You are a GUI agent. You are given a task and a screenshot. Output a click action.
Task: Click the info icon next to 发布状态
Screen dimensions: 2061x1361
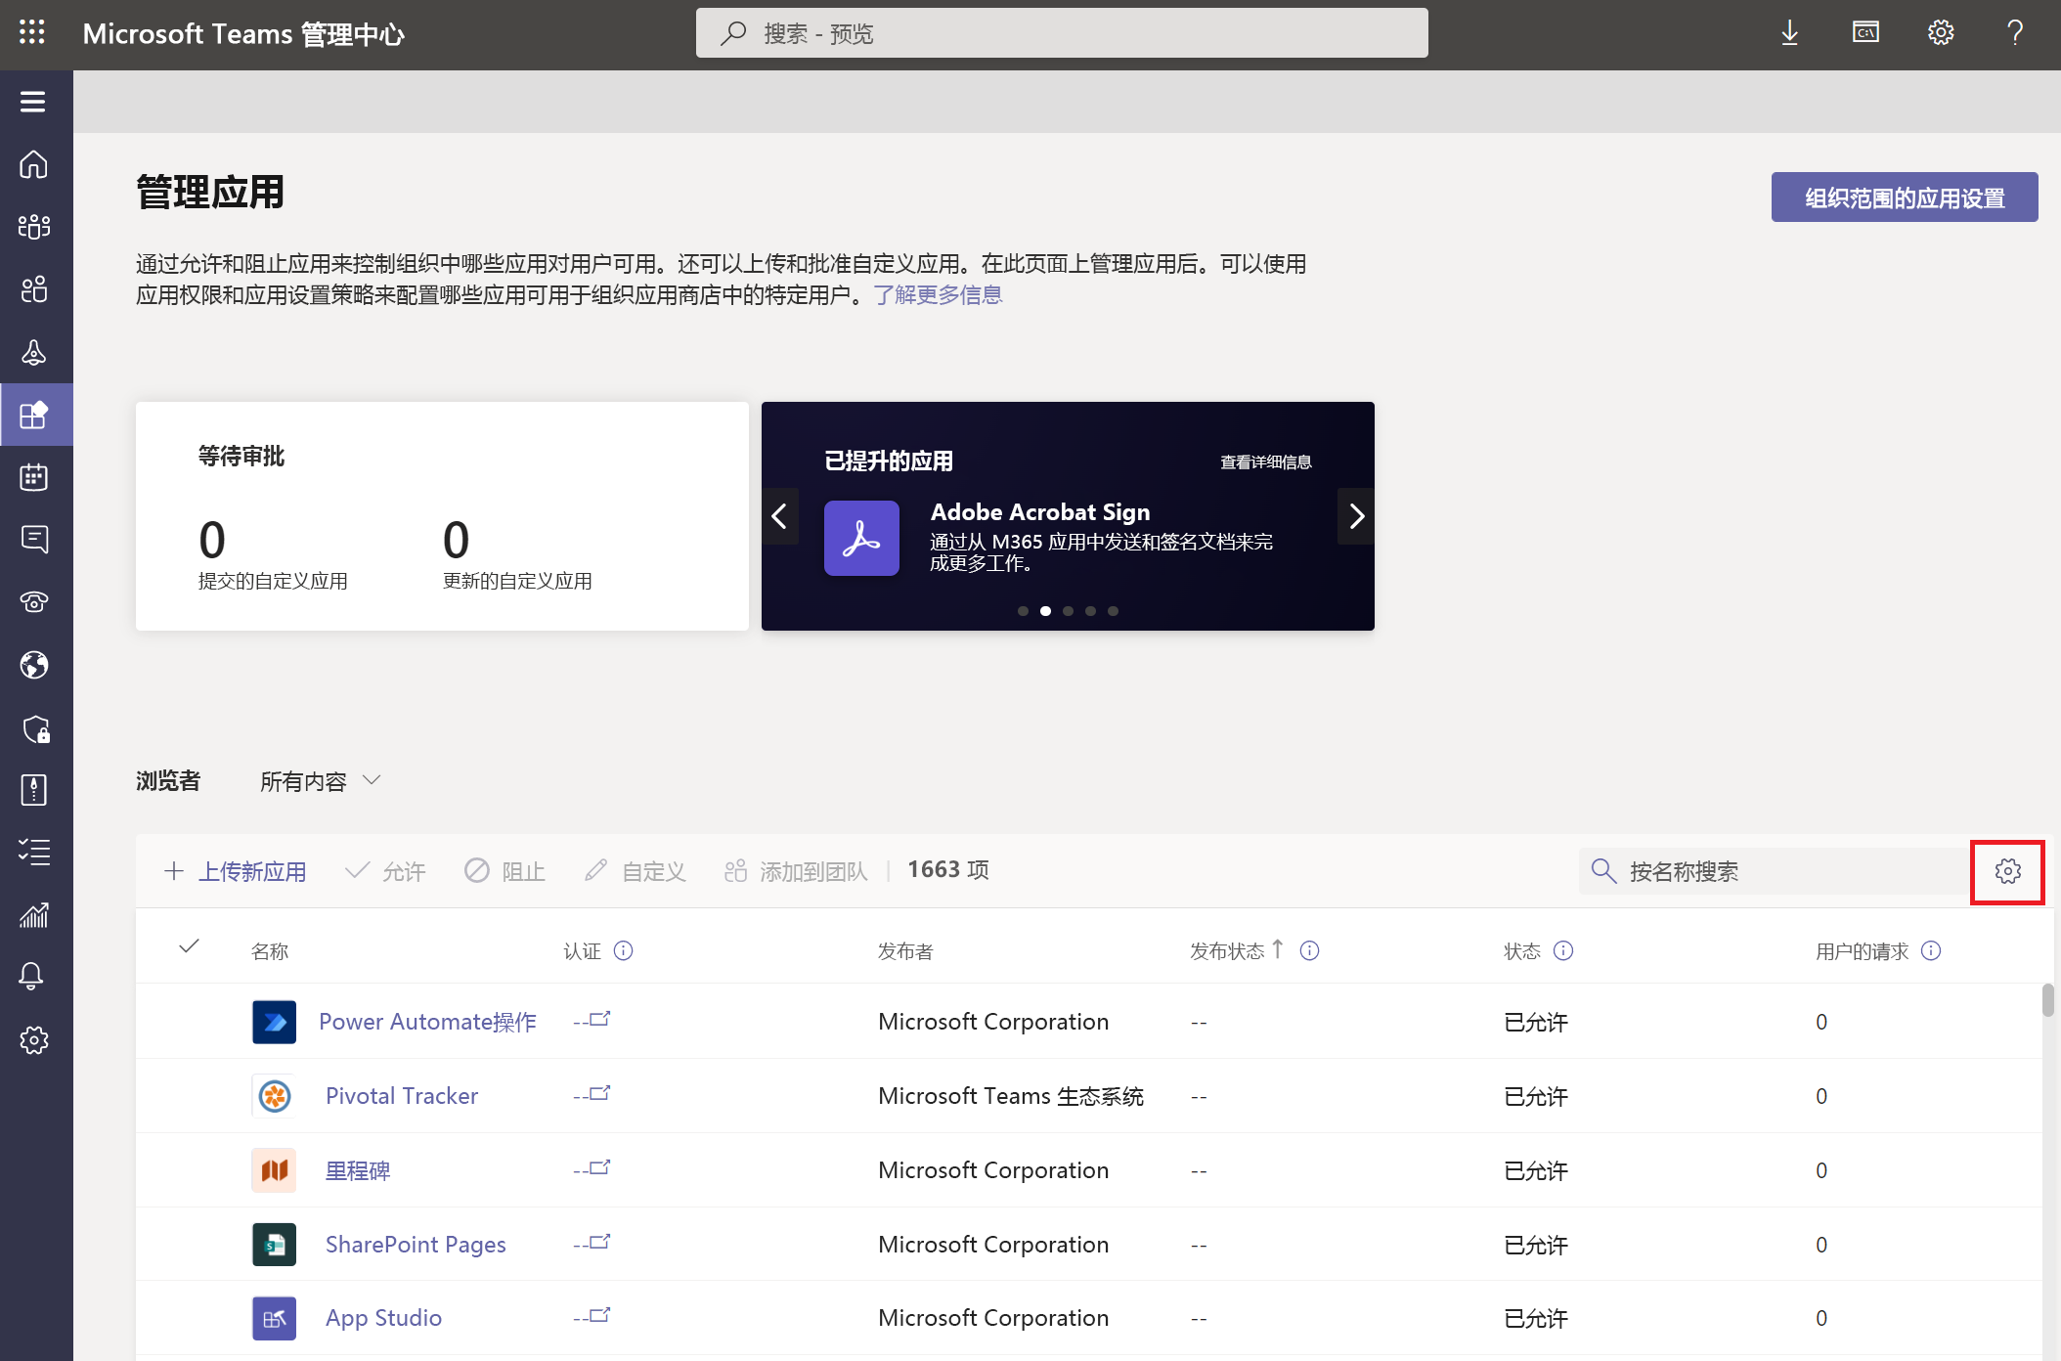point(1309,950)
